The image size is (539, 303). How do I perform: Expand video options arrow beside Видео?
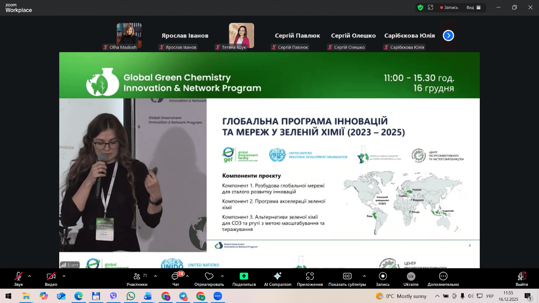pos(64,276)
